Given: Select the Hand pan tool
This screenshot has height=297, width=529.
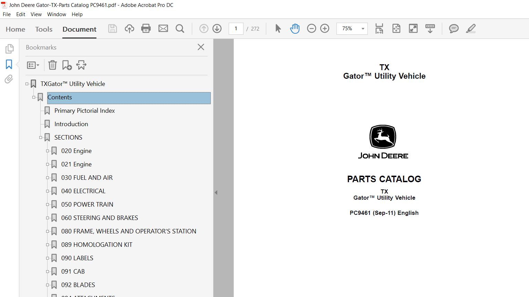Looking at the screenshot, I should point(295,29).
